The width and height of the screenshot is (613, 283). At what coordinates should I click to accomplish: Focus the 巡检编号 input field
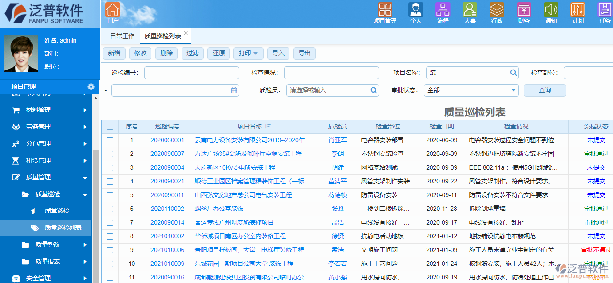pyautogui.click(x=192, y=73)
